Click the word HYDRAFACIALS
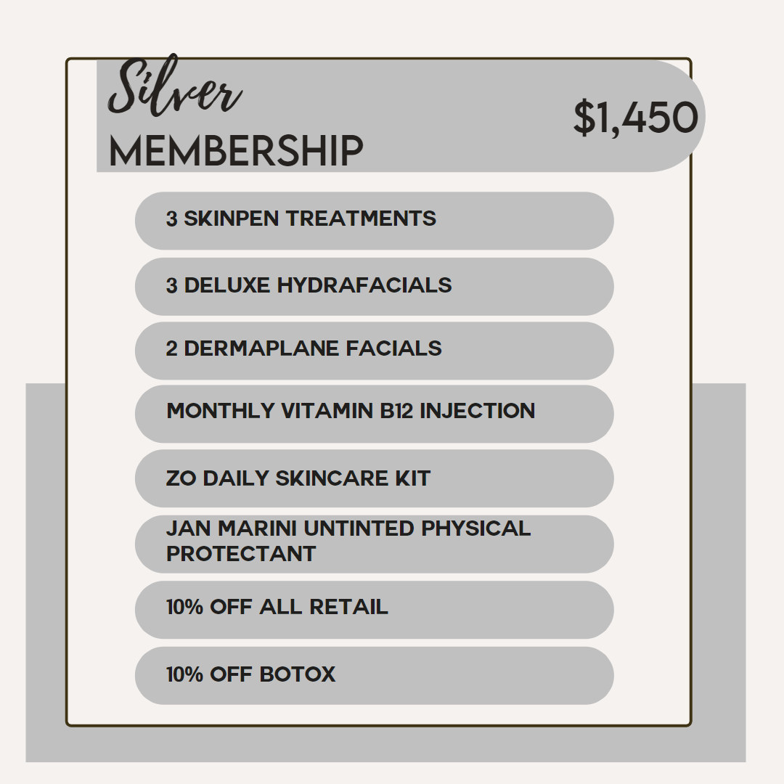The width and height of the screenshot is (784, 784). tap(364, 285)
